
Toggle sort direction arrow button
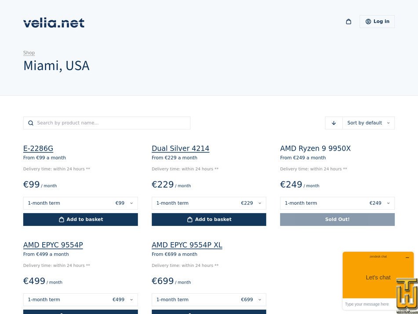[x=334, y=123]
